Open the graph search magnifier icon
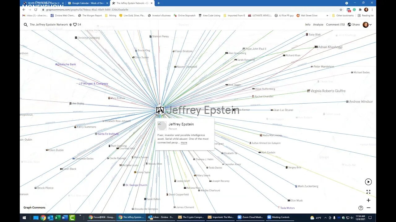Image resolution: width=396 pixels, height=222 pixels. coord(26,25)
